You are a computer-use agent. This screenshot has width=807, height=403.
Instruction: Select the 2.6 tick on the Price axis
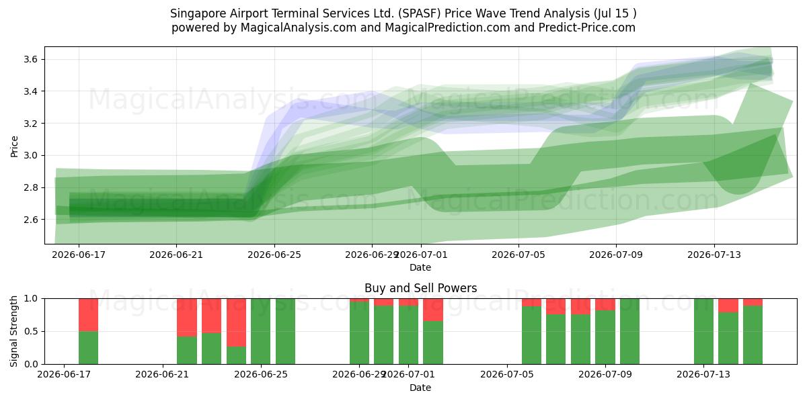(32, 220)
